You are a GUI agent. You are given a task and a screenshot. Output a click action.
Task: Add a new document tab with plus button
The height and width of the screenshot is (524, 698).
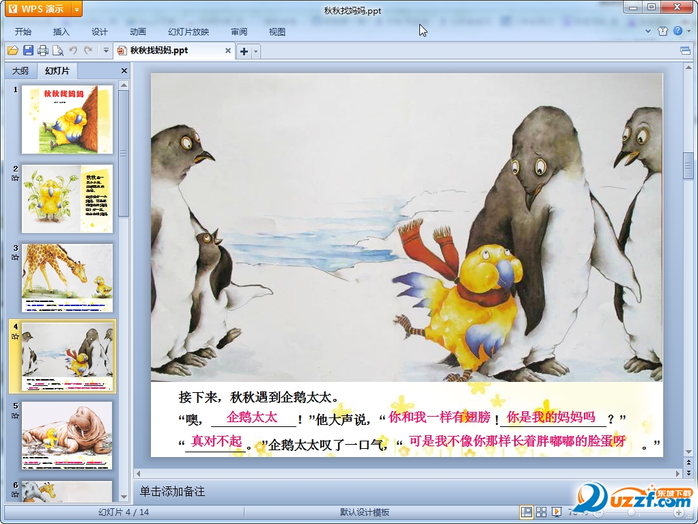244,51
